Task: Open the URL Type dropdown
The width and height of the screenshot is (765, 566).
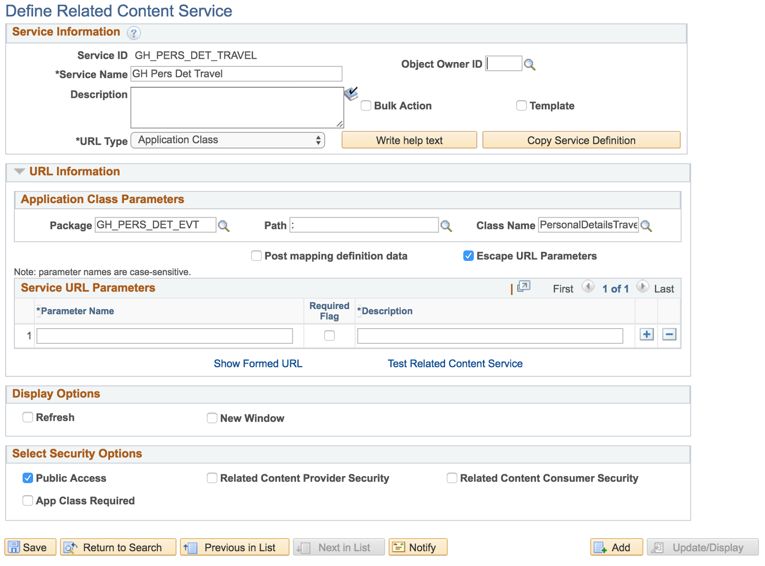Action: [228, 140]
